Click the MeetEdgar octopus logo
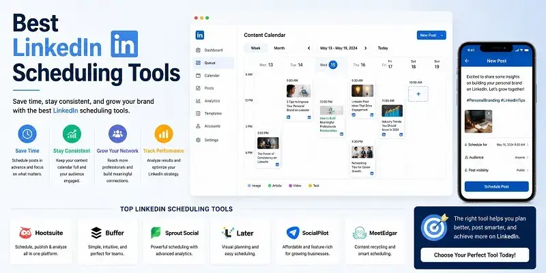The height and width of the screenshot is (273, 546). coord(360,233)
